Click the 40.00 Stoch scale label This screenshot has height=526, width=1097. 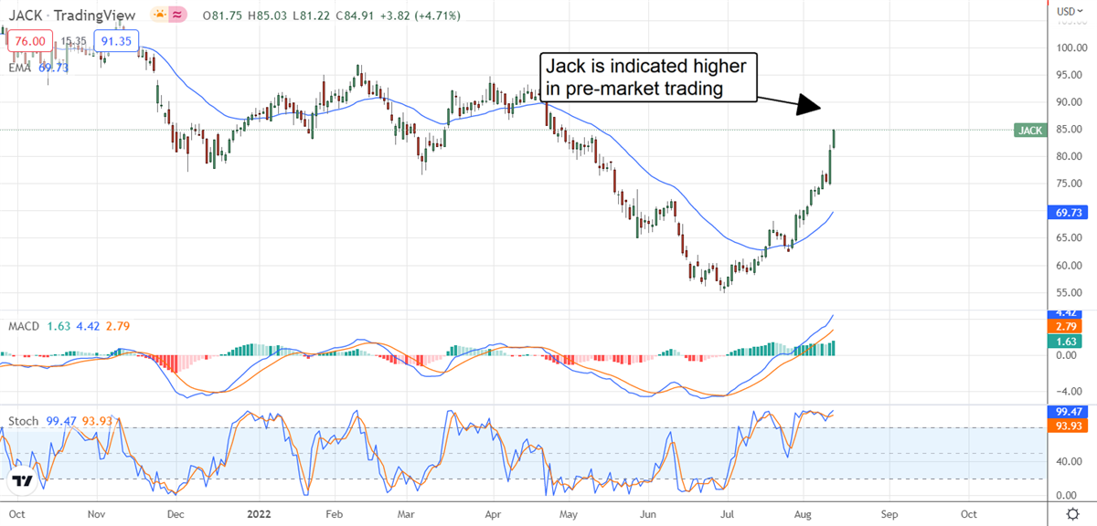pos(1068,461)
